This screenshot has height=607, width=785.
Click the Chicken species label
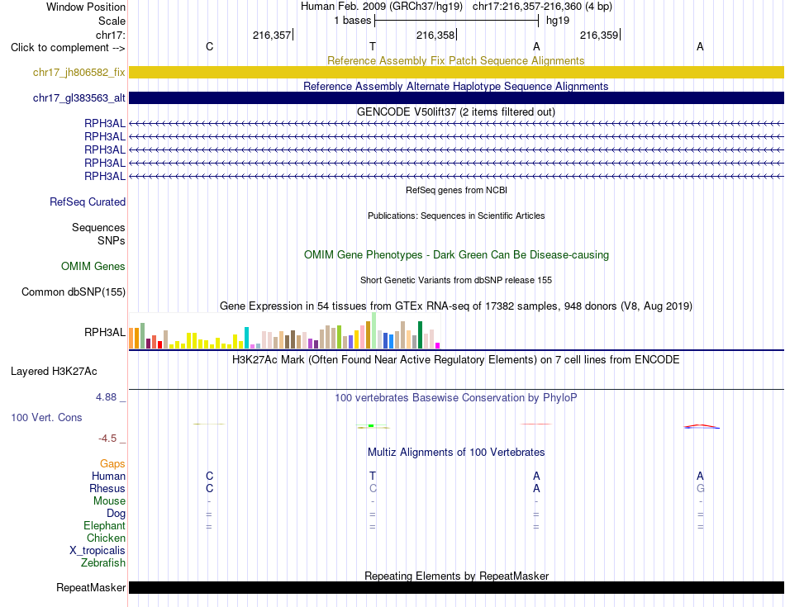[x=106, y=538]
